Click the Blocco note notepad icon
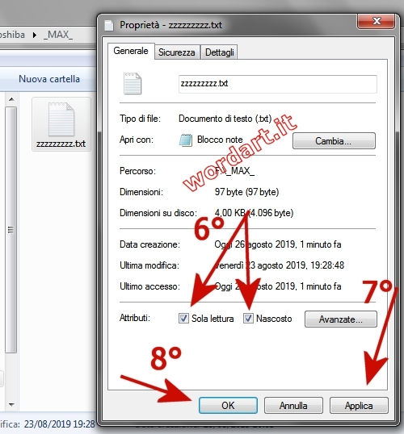Screen dimensions: 404x434 [x=186, y=140]
